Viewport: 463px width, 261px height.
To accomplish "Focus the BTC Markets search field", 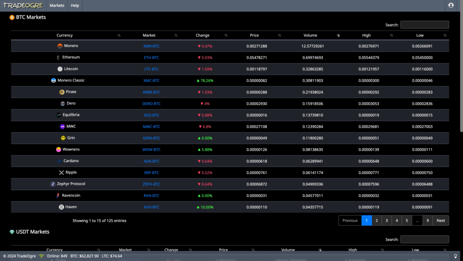I will [x=425, y=25].
